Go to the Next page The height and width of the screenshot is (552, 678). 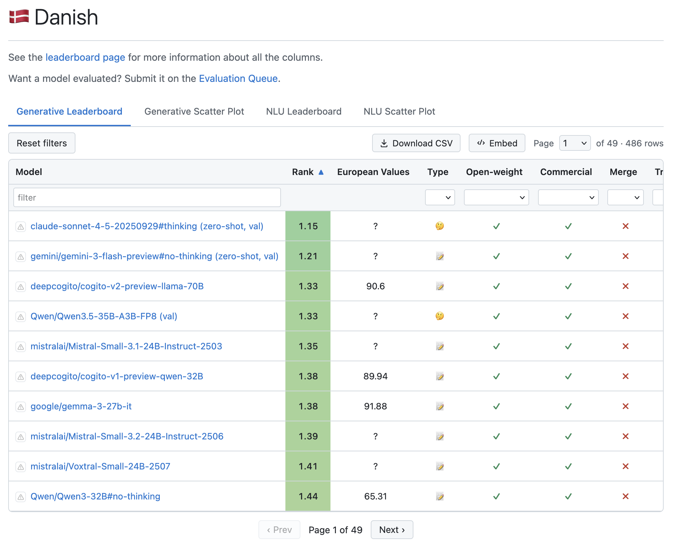(392, 530)
